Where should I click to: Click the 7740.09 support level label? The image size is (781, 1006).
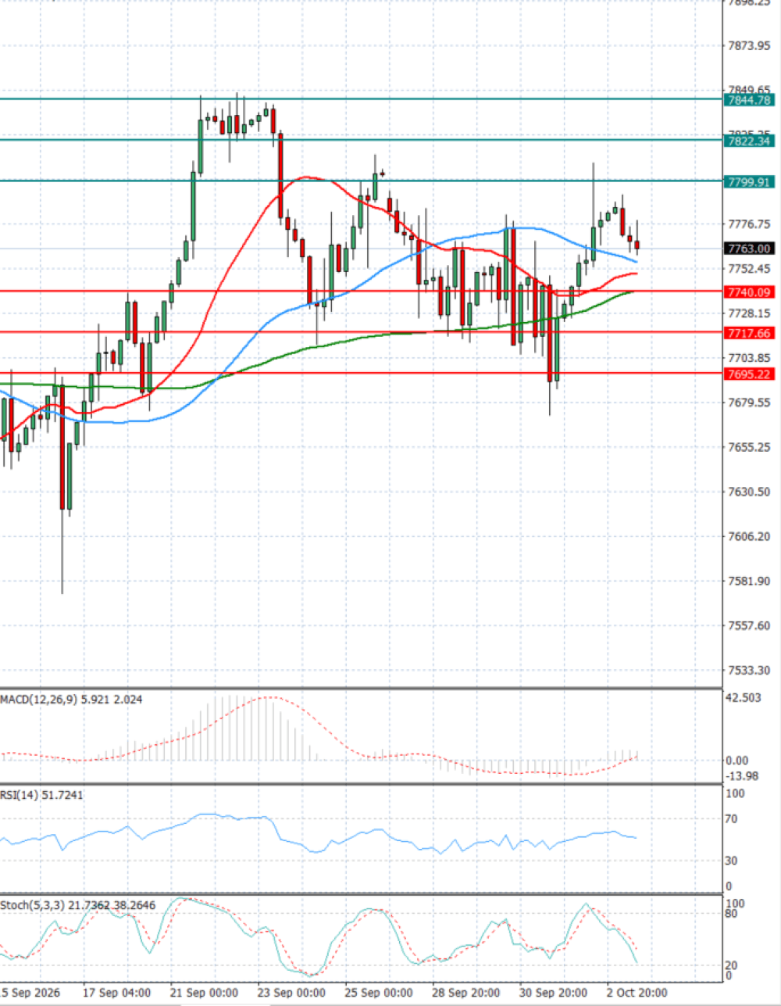[x=748, y=292]
